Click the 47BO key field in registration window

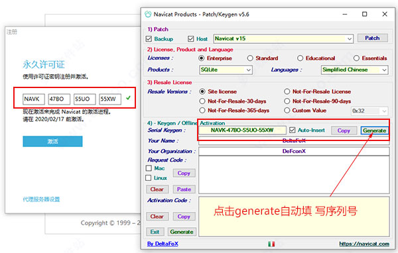pos(59,99)
